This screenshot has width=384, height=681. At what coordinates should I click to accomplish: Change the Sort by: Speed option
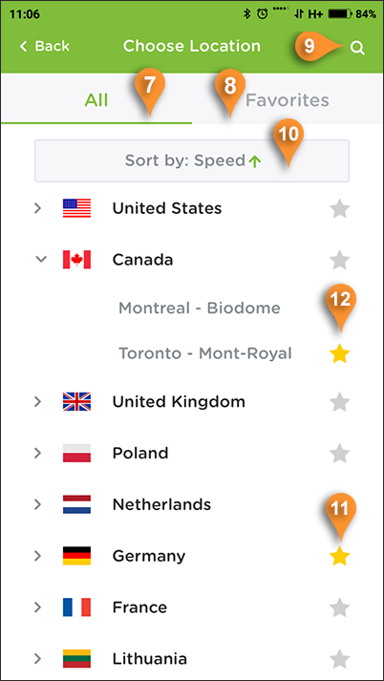[192, 160]
